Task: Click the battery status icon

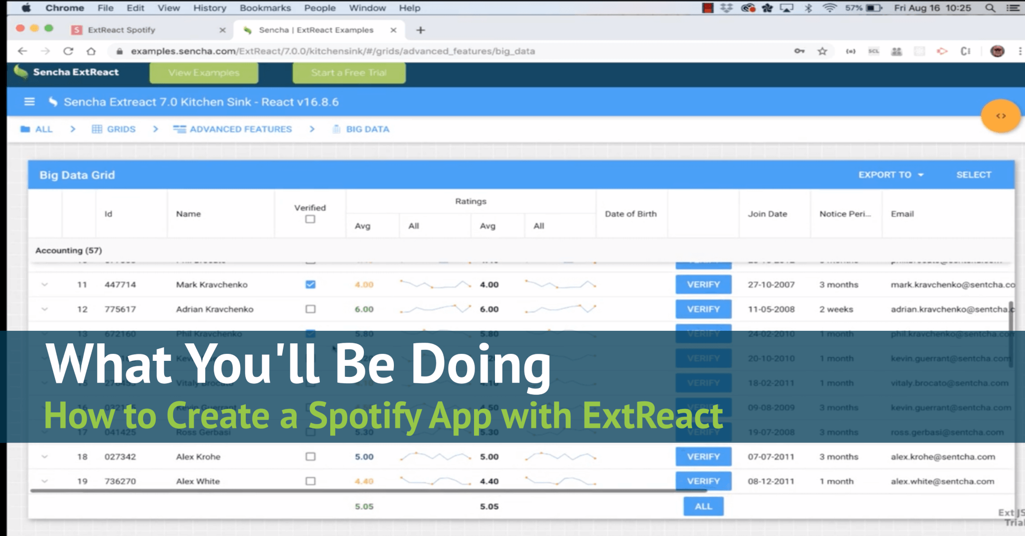Action: pos(874,8)
